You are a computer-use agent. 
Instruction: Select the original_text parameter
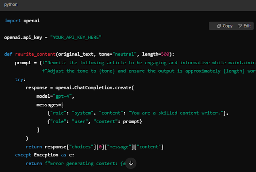pyautogui.click(x=76, y=54)
